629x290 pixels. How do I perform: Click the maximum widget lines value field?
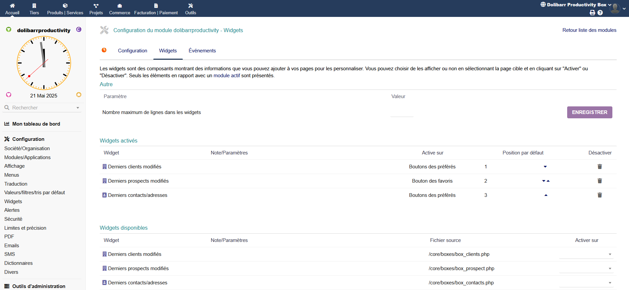click(x=402, y=113)
